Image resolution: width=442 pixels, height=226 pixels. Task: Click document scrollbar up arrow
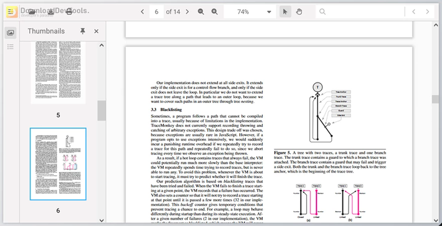tap(436, 25)
